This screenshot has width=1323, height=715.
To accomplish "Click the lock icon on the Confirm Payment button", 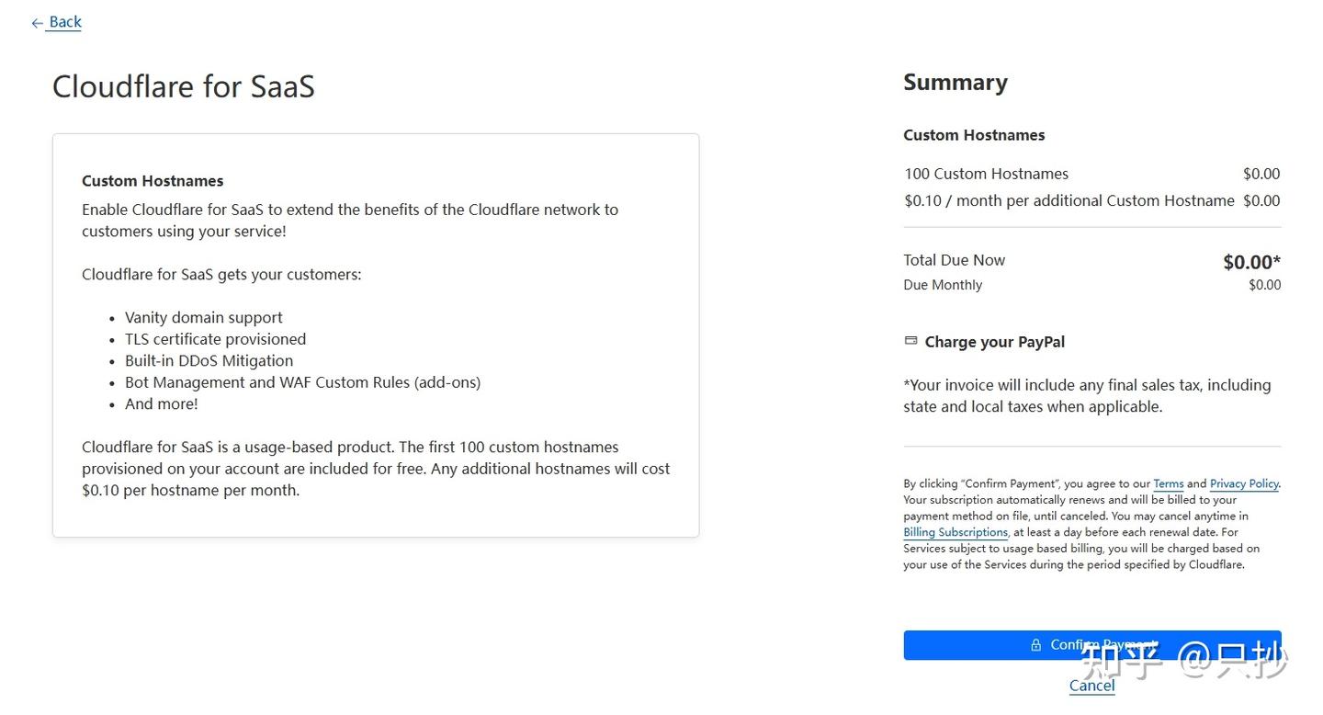I will [x=1035, y=644].
